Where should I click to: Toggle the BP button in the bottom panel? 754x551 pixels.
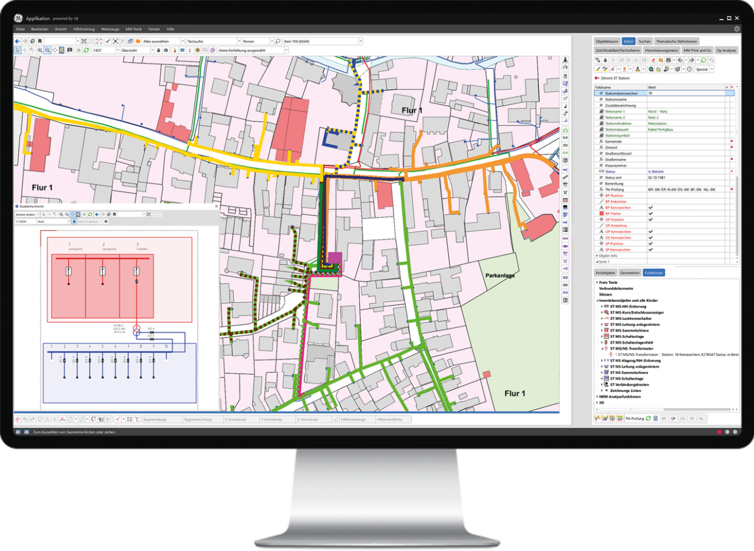(664, 419)
